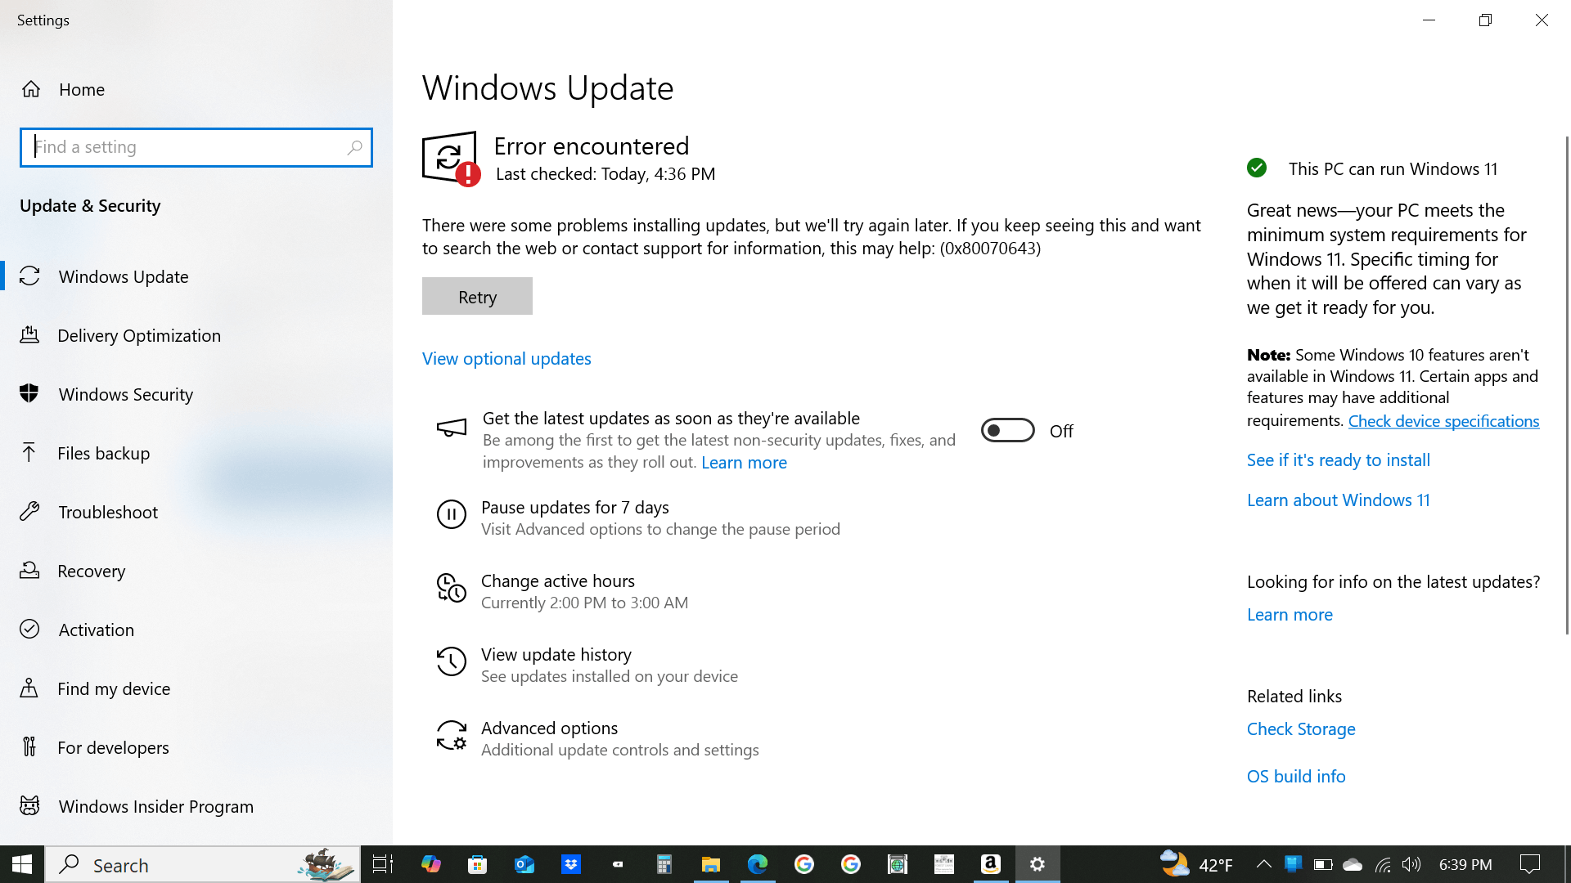Launch Copilot from taskbar
Image resolution: width=1571 pixels, height=883 pixels.
point(430,864)
